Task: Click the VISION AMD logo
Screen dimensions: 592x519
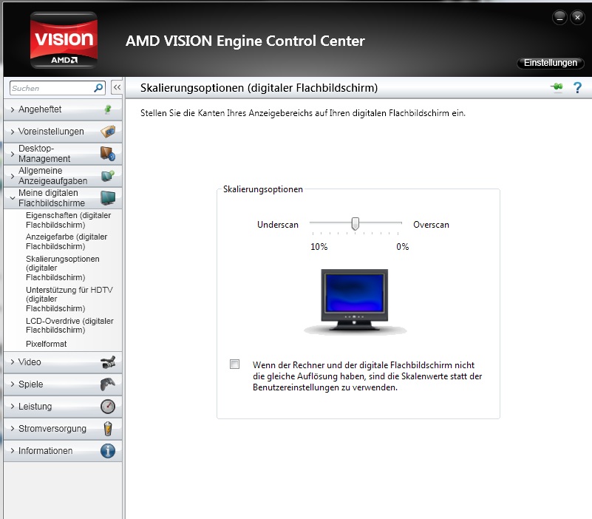Action: (x=64, y=41)
